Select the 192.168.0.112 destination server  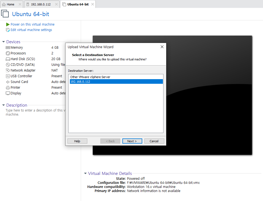click(x=116, y=82)
